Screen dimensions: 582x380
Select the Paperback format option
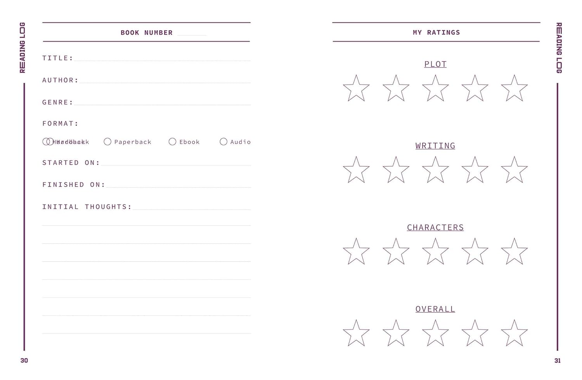(x=107, y=142)
